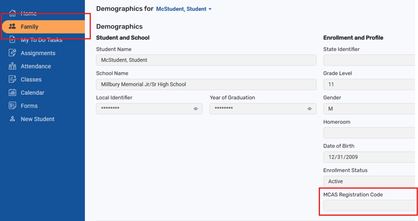Click the My To Do Tasks checklist icon
The height and width of the screenshot is (221, 418).
13,40
